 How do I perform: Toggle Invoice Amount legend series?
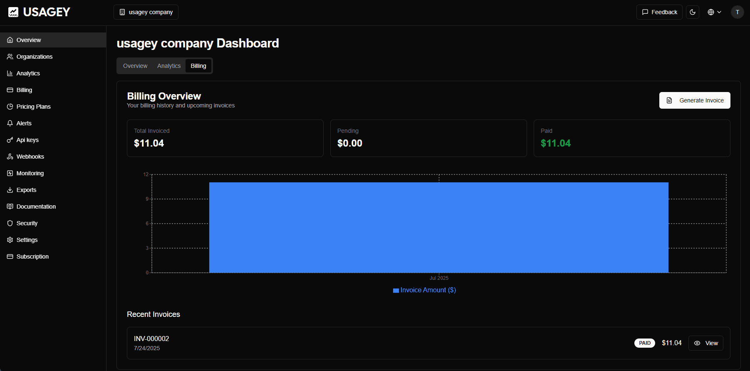(424, 290)
